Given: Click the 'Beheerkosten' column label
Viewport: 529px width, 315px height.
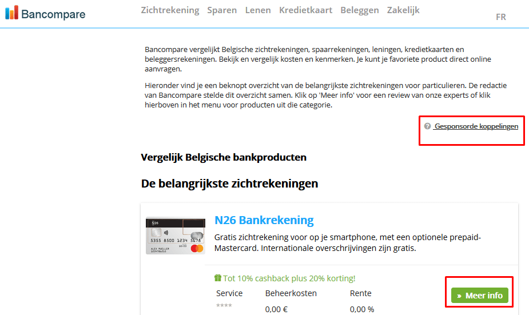Looking at the screenshot, I should [x=291, y=293].
